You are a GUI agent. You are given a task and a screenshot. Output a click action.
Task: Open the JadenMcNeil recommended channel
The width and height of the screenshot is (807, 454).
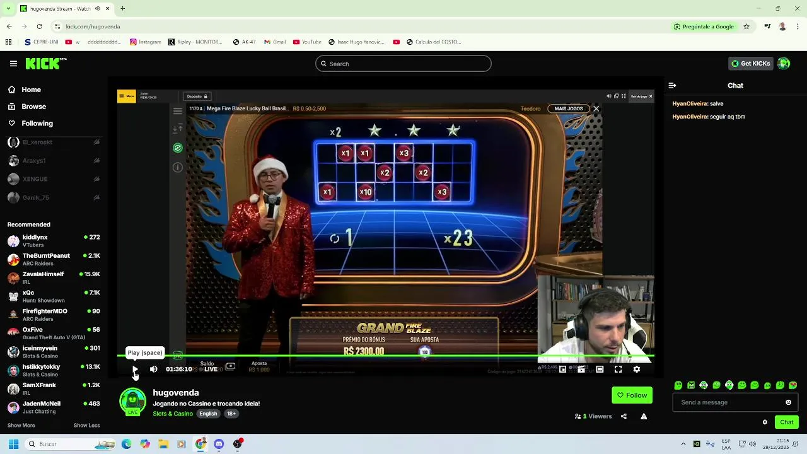[x=54, y=407]
